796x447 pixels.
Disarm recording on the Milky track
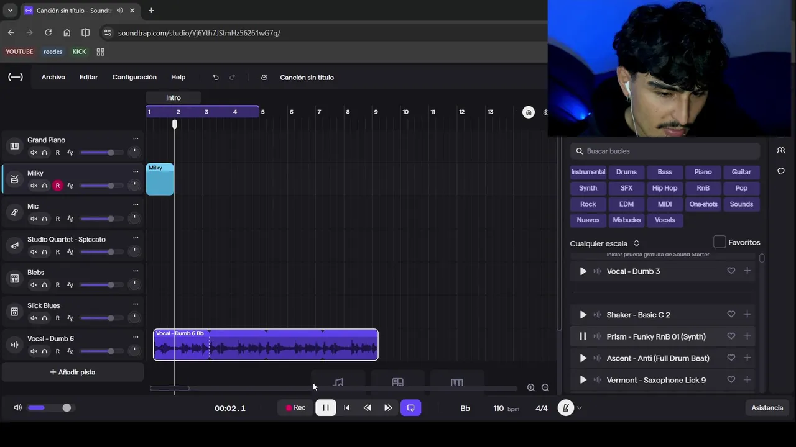click(58, 186)
